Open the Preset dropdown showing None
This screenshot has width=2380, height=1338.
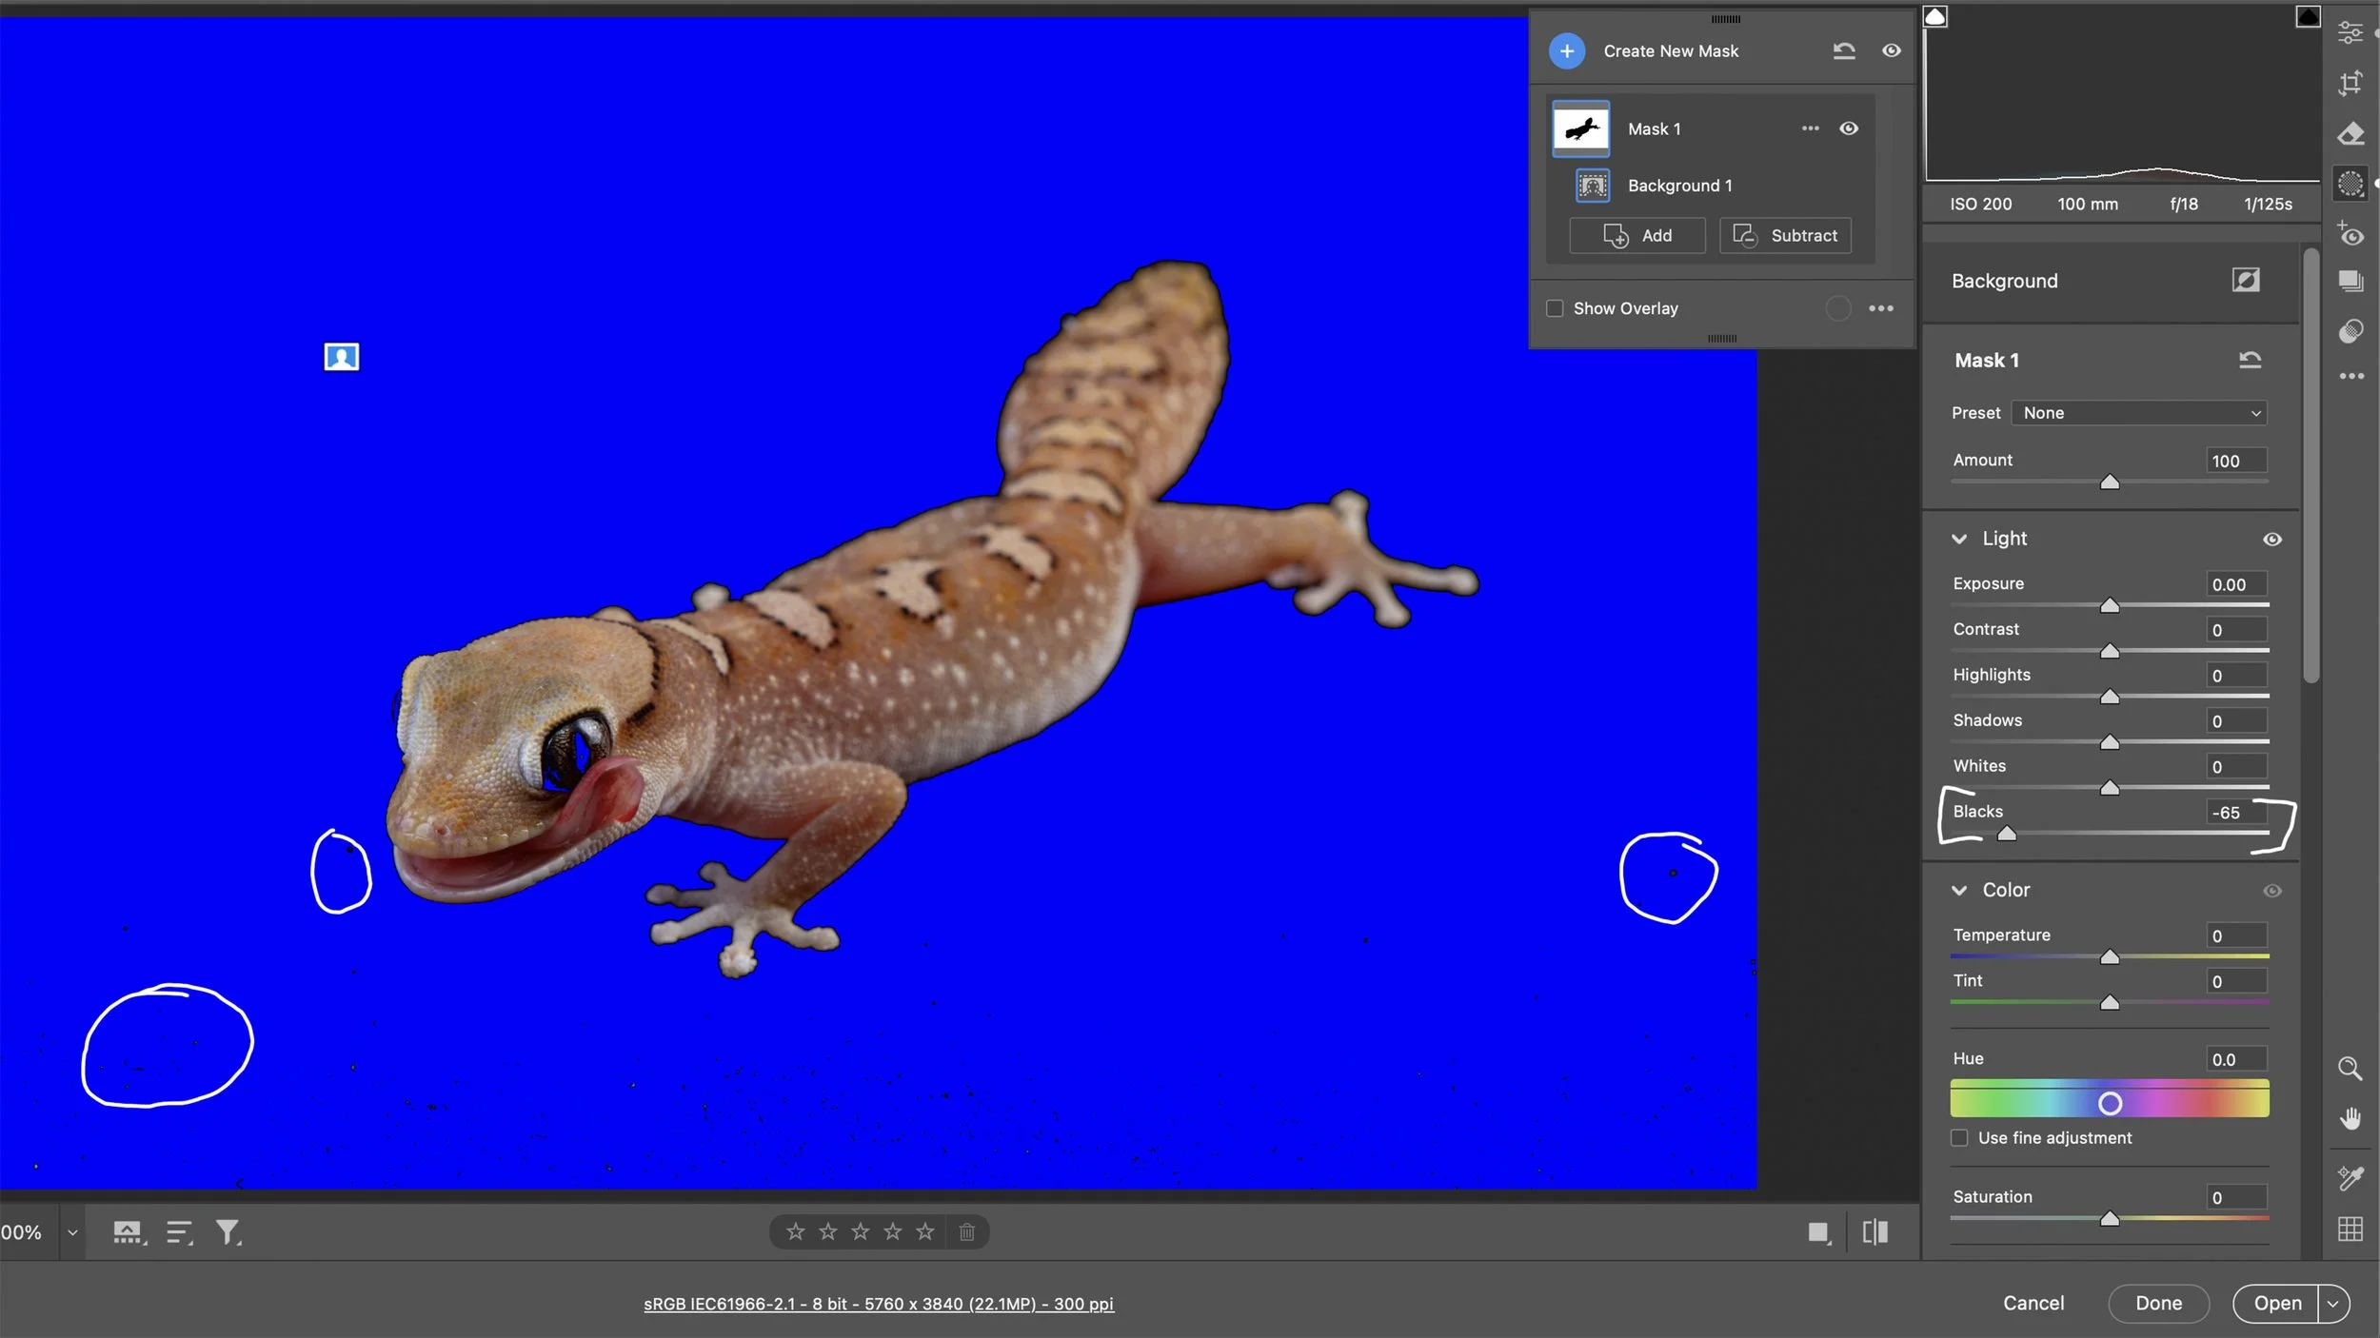pyautogui.click(x=2137, y=412)
